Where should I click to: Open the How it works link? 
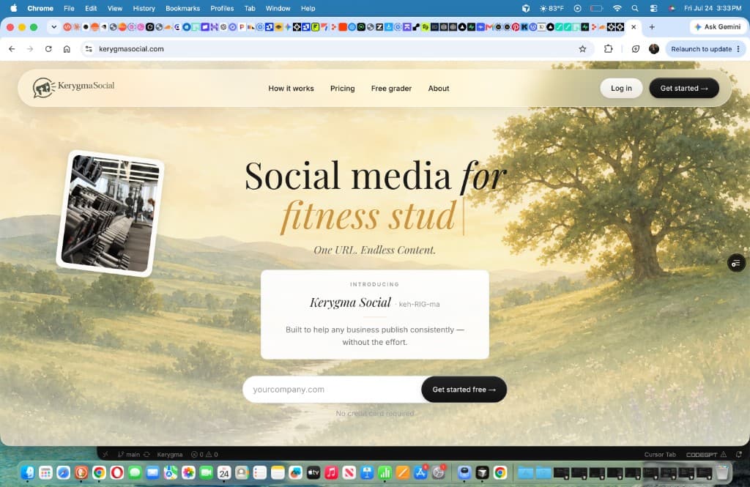click(x=291, y=89)
